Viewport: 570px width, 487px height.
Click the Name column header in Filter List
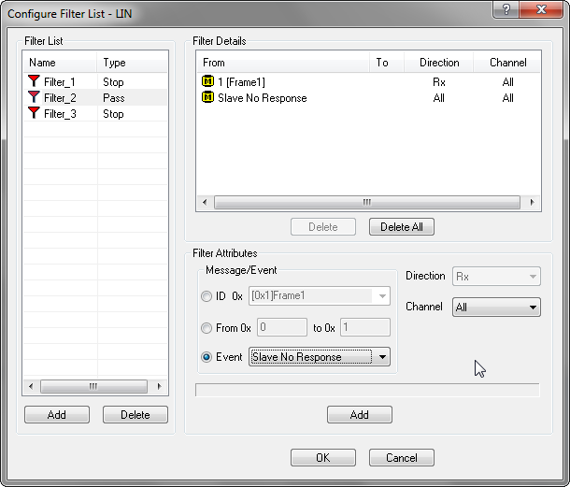point(60,63)
